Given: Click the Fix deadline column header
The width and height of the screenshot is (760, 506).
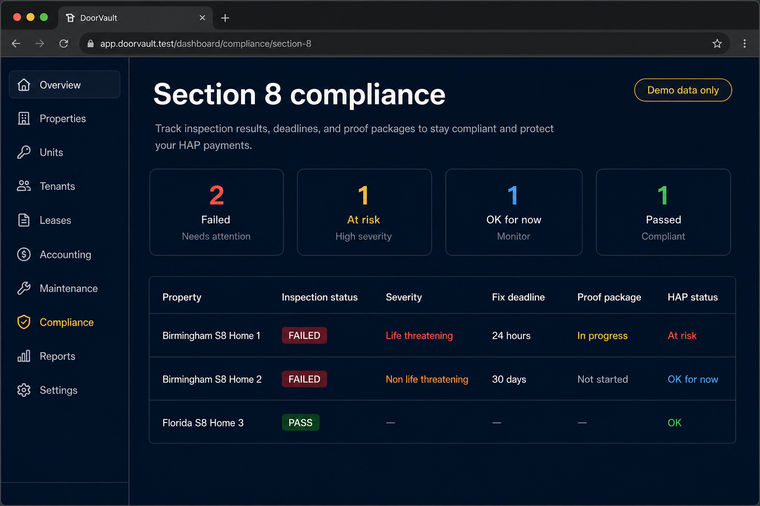Looking at the screenshot, I should pos(518,297).
